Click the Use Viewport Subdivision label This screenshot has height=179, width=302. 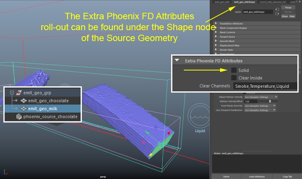229,110
